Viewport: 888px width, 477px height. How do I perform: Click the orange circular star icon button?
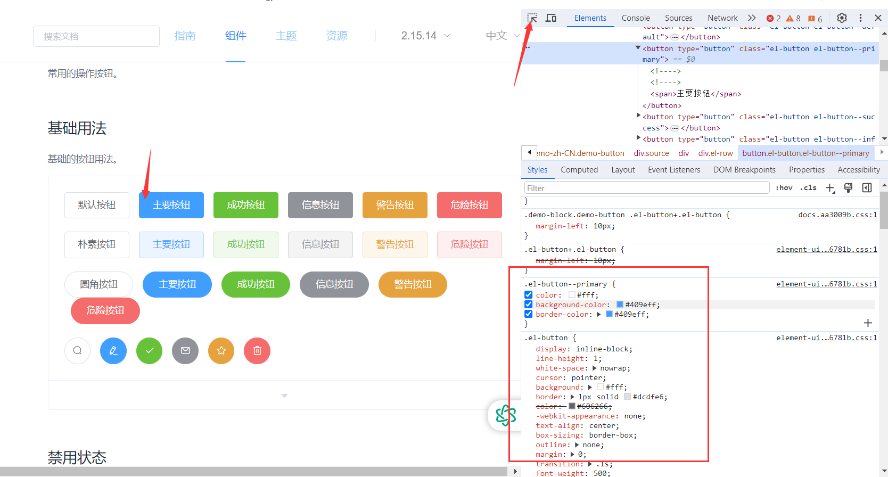(x=221, y=351)
